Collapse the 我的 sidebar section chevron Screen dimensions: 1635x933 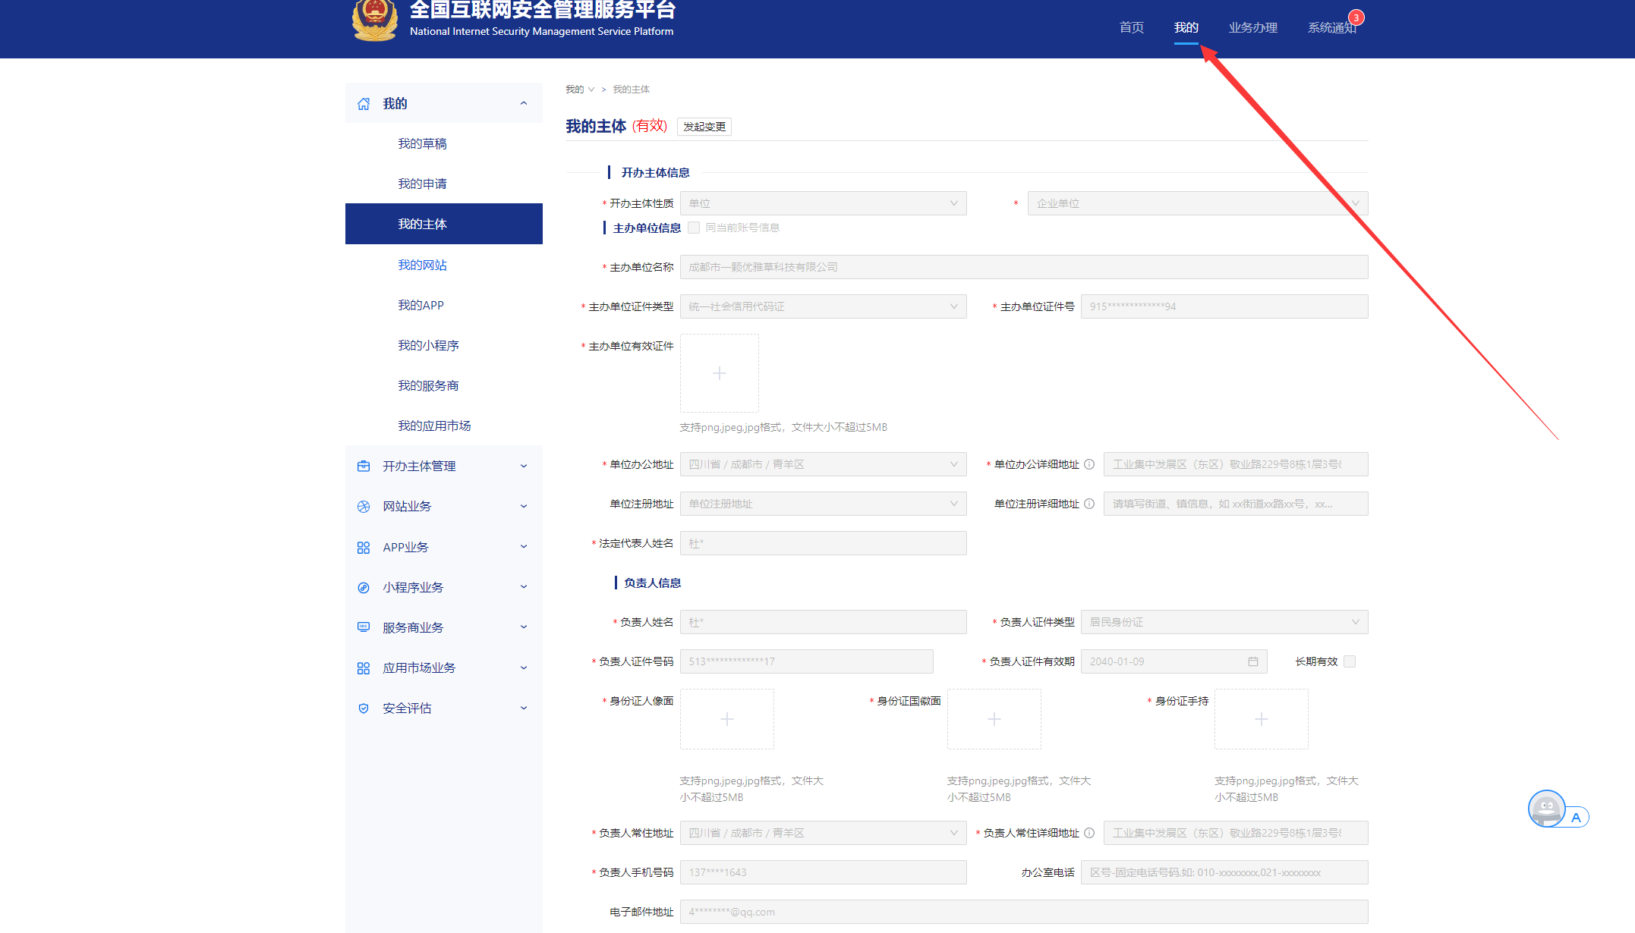point(524,104)
